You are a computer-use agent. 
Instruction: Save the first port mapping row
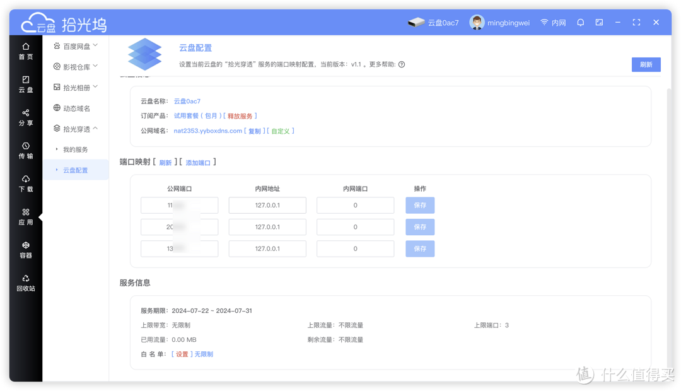pos(420,205)
